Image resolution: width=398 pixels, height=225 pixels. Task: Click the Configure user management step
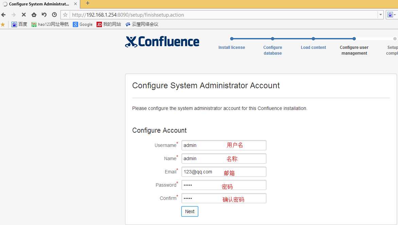click(x=354, y=50)
